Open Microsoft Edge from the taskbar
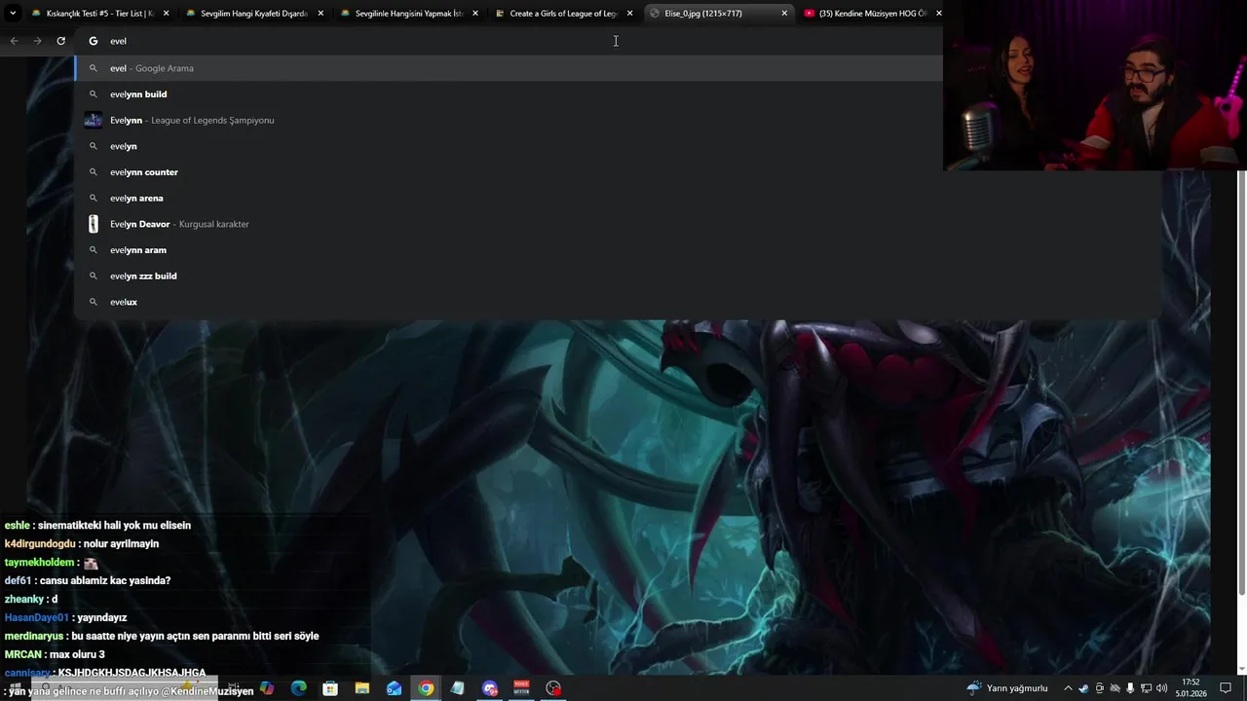Viewport: 1247px width, 701px height. pyautogui.click(x=298, y=688)
